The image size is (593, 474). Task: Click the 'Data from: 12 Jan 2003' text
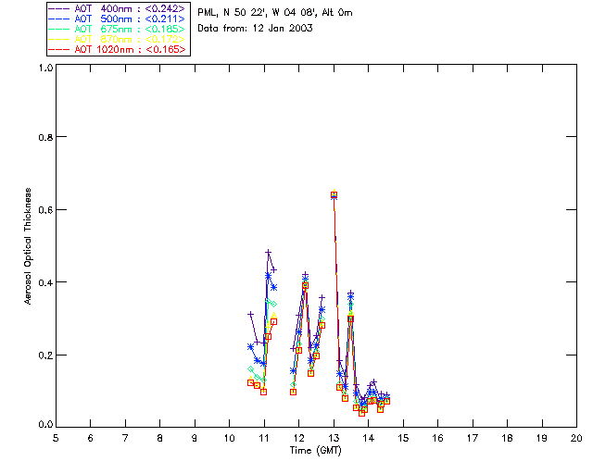click(x=255, y=29)
